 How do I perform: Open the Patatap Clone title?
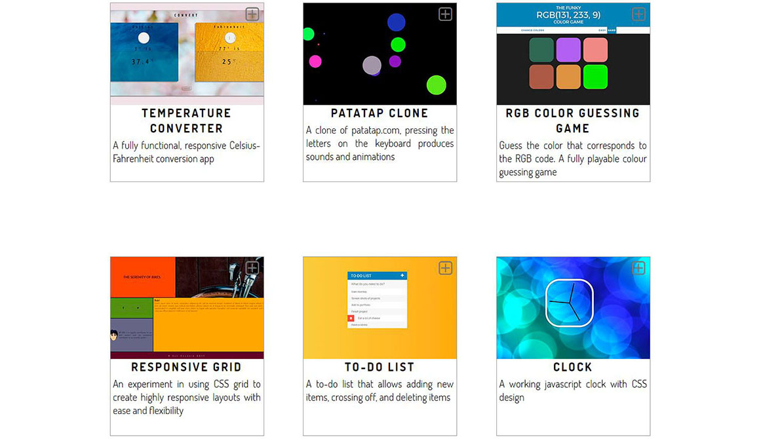pos(380,113)
